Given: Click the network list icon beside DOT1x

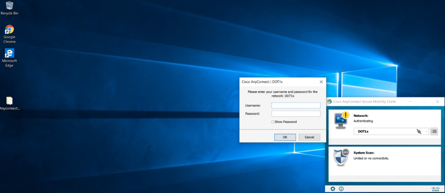Looking at the screenshot, I should 434,131.
